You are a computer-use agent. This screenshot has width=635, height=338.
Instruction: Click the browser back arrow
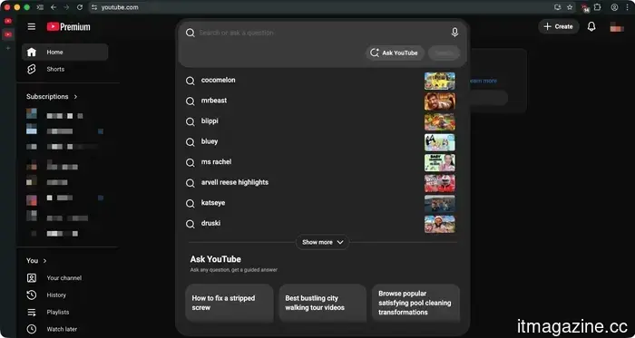tap(53, 7)
